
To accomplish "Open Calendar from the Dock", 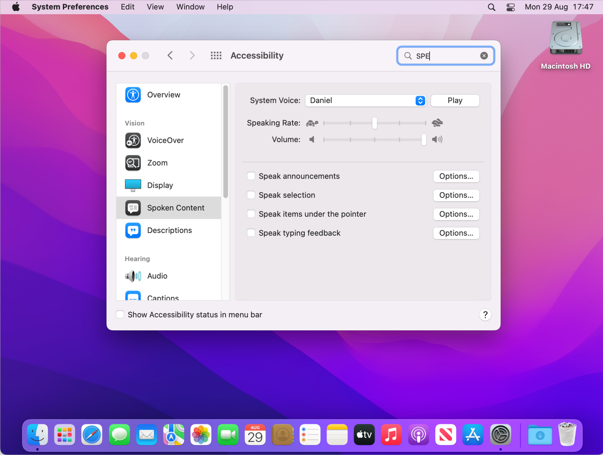I will [x=255, y=435].
